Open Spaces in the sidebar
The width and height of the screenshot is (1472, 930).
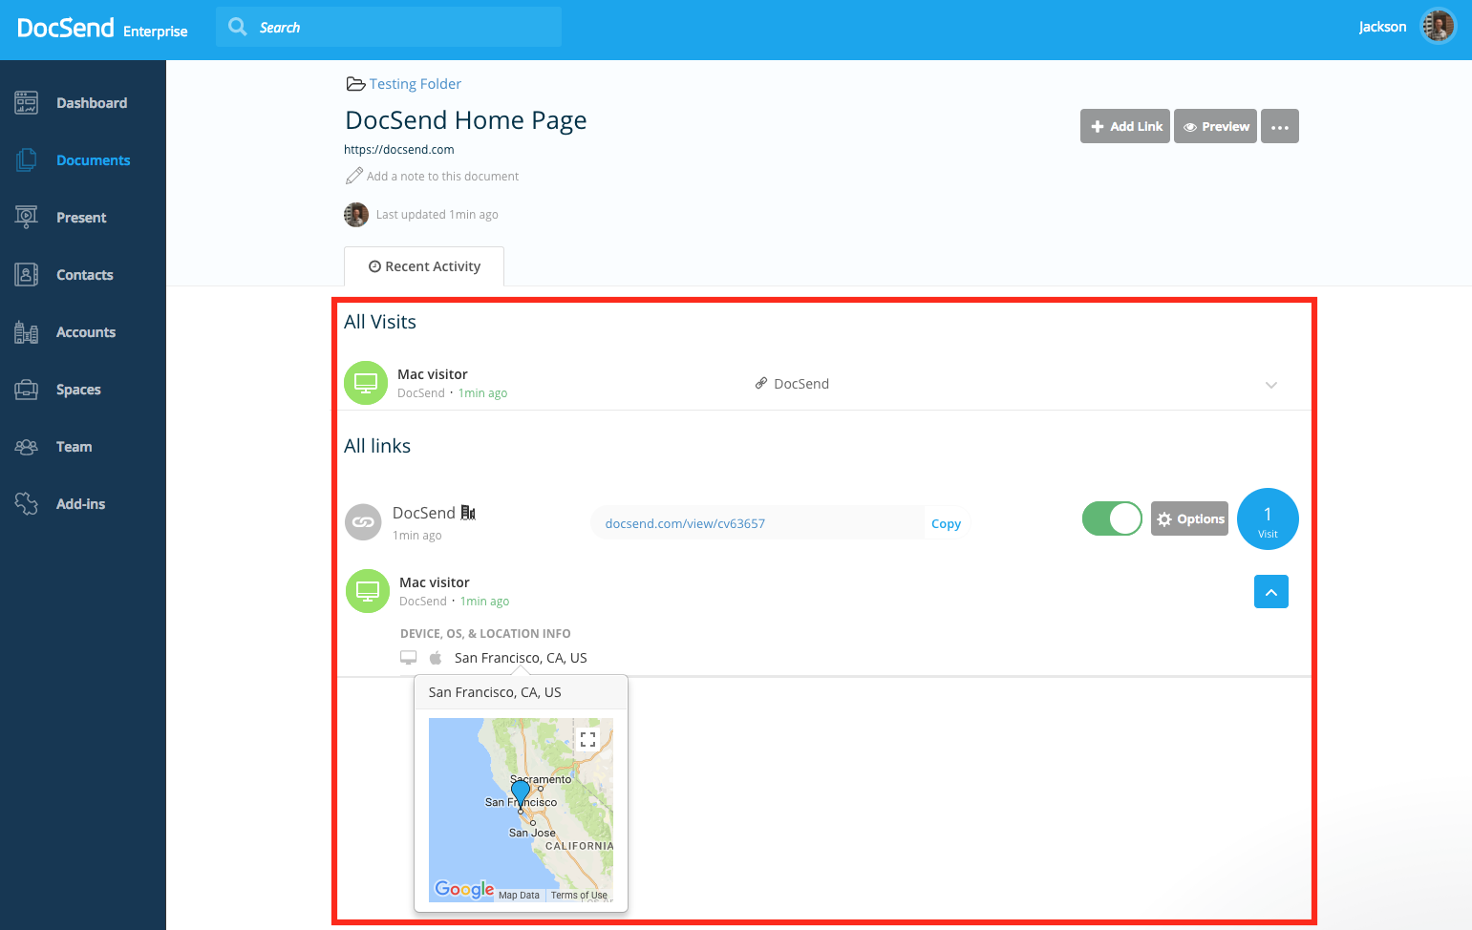click(78, 390)
